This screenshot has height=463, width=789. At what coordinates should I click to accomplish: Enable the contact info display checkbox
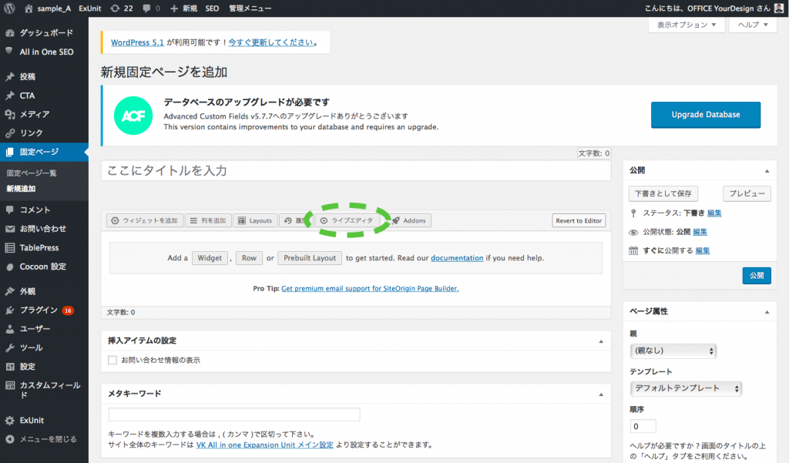(113, 360)
